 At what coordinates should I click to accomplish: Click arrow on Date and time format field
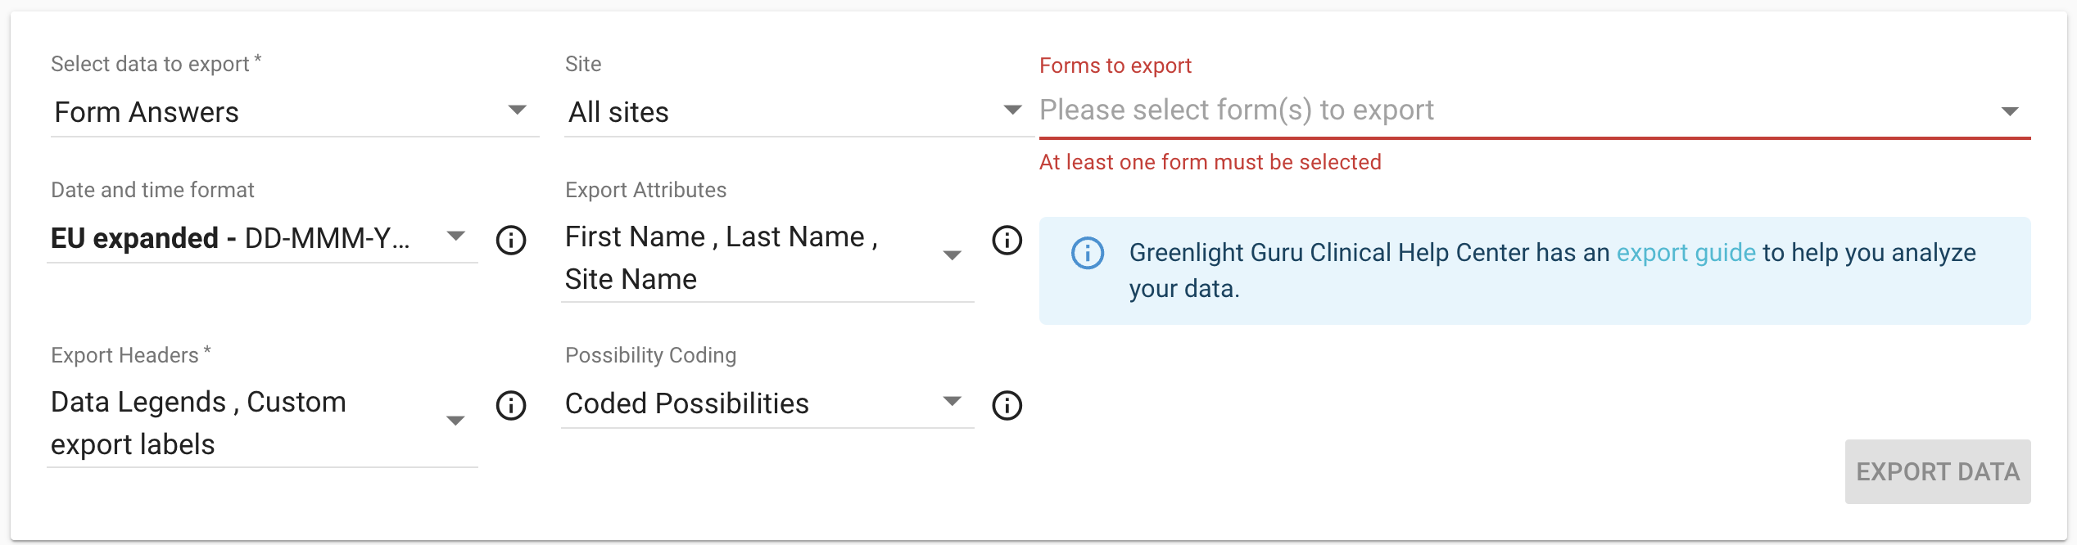[456, 236]
